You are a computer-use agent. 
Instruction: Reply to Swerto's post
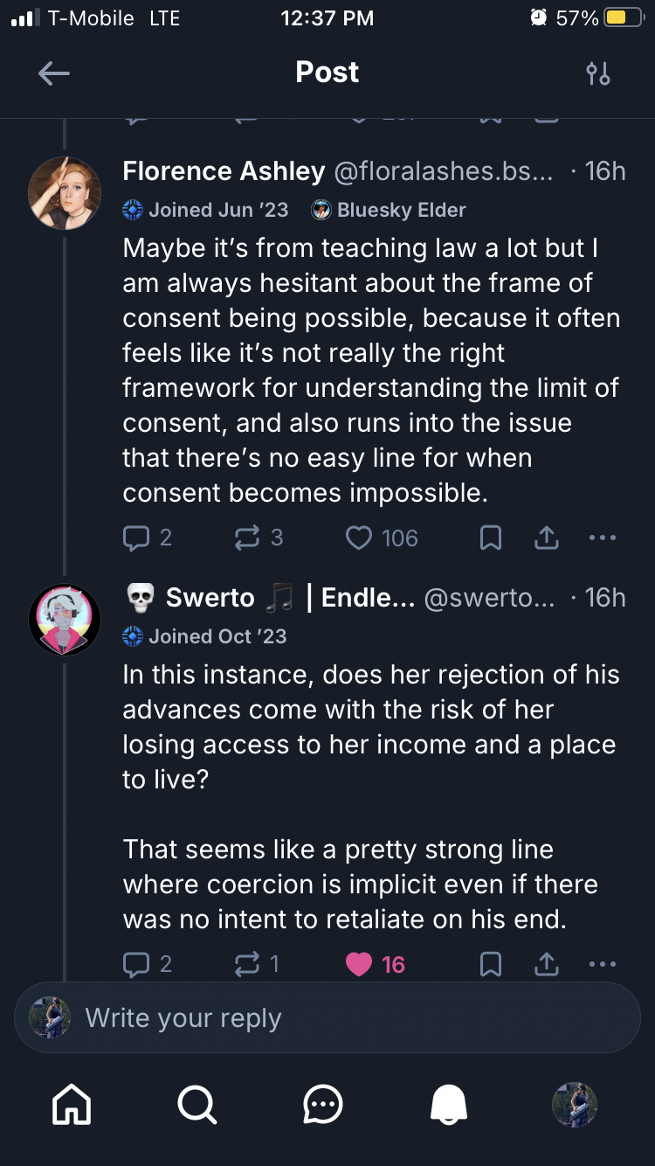pyautogui.click(x=136, y=964)
